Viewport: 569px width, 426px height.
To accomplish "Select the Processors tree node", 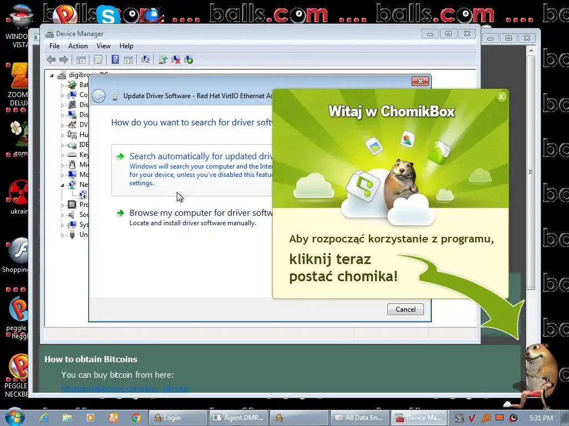I will pyautogui.click(x=78, y=205).
